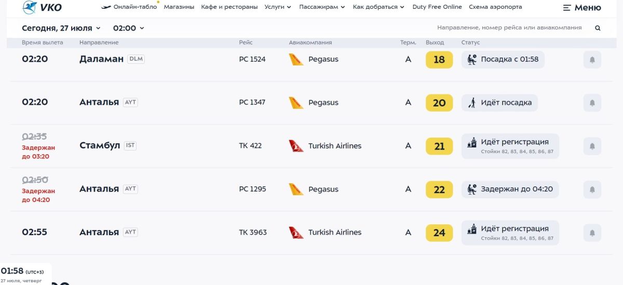Toggle notification bell for Dalaman PC 1524
The image size is (623, 285).
pyautogui.click(x=592, y=60)
